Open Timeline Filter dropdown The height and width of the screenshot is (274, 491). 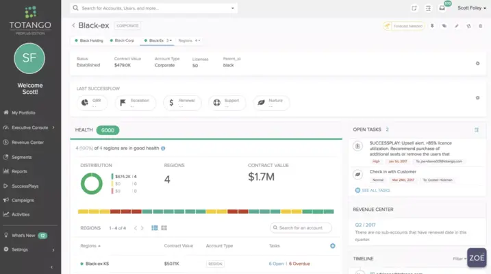[459, 259]
